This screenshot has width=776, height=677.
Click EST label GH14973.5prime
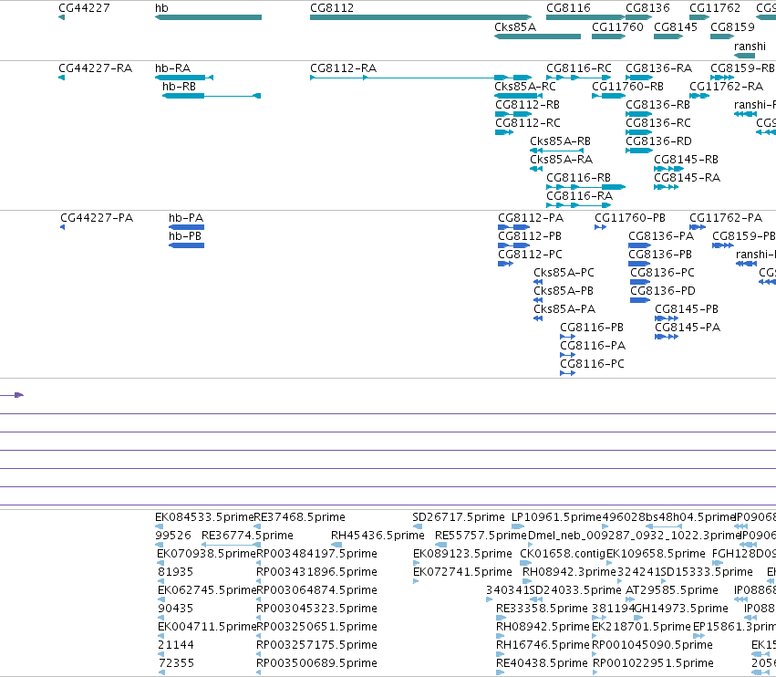[x=681, y=609]
